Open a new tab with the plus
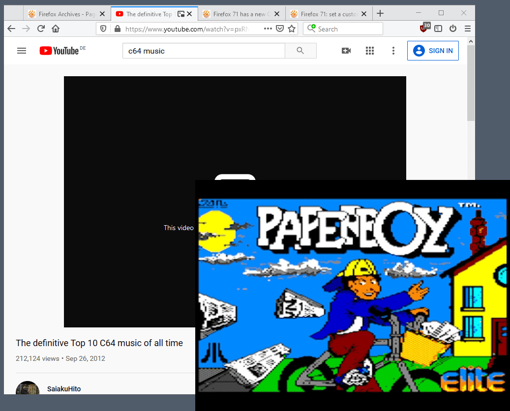The width and height of the screenshot is (510, 411). 380,14
